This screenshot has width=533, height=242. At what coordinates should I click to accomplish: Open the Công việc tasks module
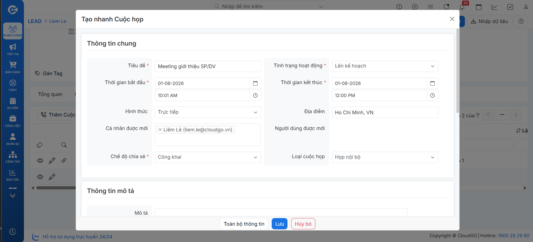pyautogui.click(x=13, y=121)
